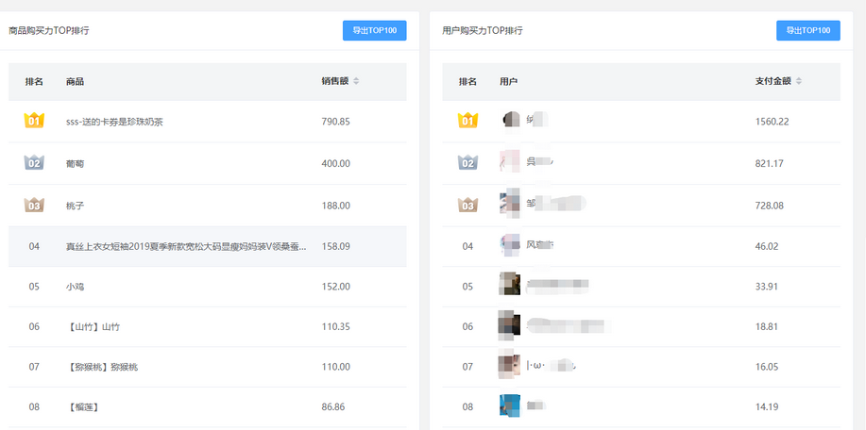The width and height of the screenshot is (866, 430).
Task: Click avatar of rank 05 user
Action: point(511,285)
